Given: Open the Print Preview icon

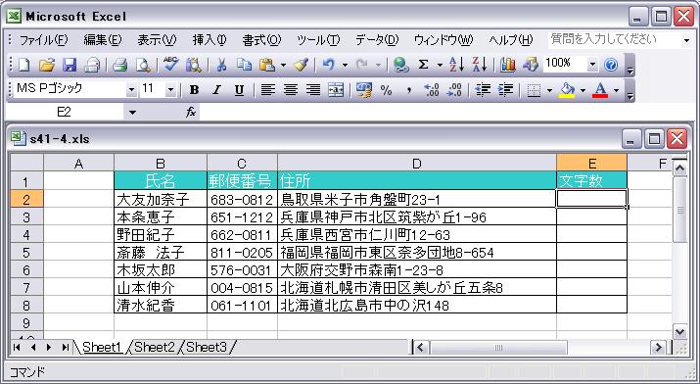Looking at the screenshot, I should click(143, 66).
